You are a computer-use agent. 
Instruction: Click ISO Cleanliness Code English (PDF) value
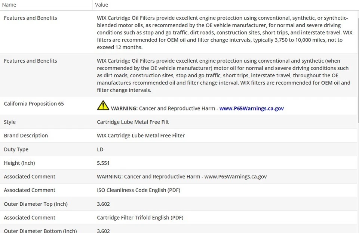click(x=138, y=190)
